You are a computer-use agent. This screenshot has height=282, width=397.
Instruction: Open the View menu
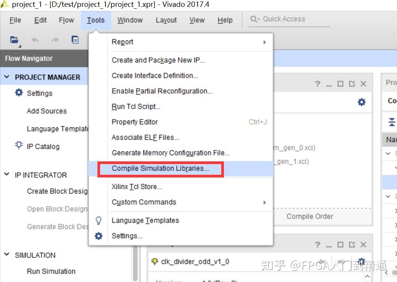pos(197,20)
